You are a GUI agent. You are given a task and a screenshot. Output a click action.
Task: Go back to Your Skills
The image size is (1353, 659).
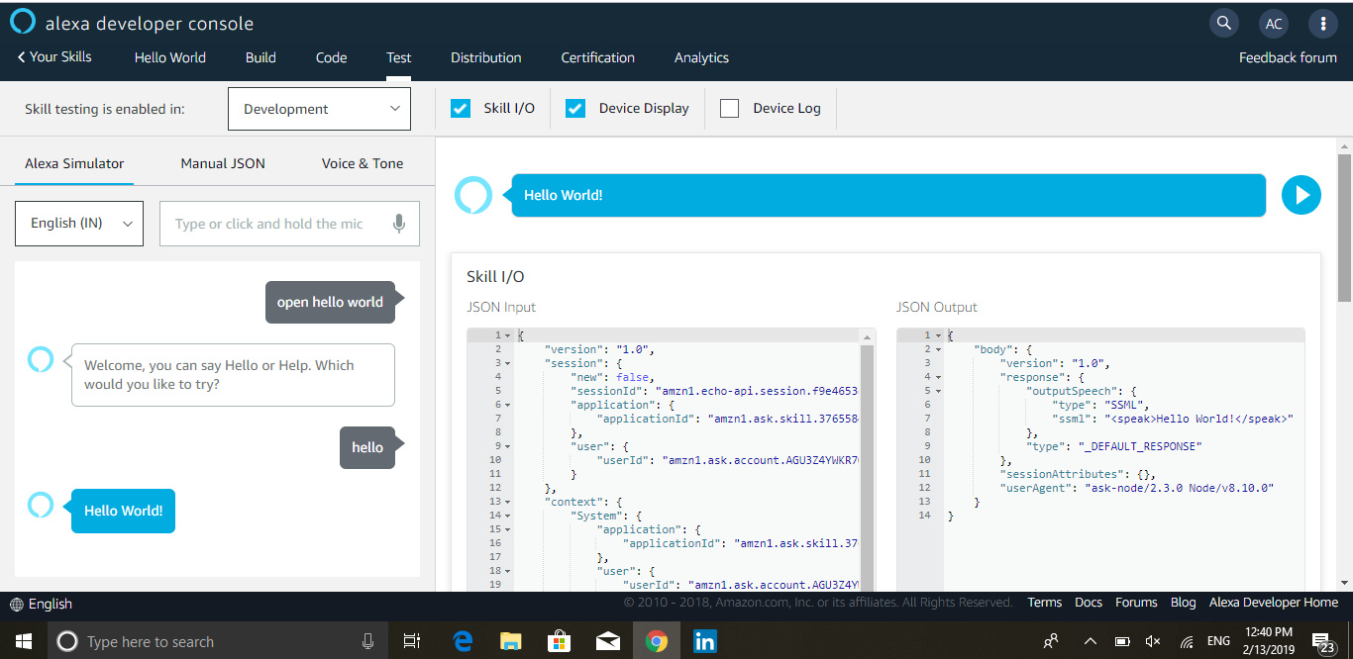click(54, 56)
